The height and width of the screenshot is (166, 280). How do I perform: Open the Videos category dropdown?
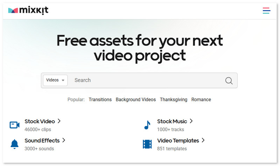pyautogui.click(x=55, y=80)
